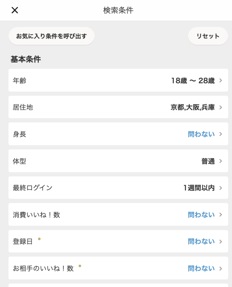Tap 問わない value for 身長
The image size is (232, 287).
pos(201,134)
